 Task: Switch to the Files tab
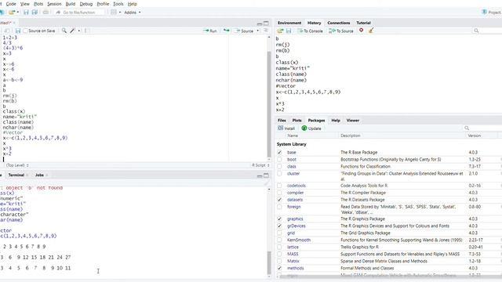tap(282, 120)
